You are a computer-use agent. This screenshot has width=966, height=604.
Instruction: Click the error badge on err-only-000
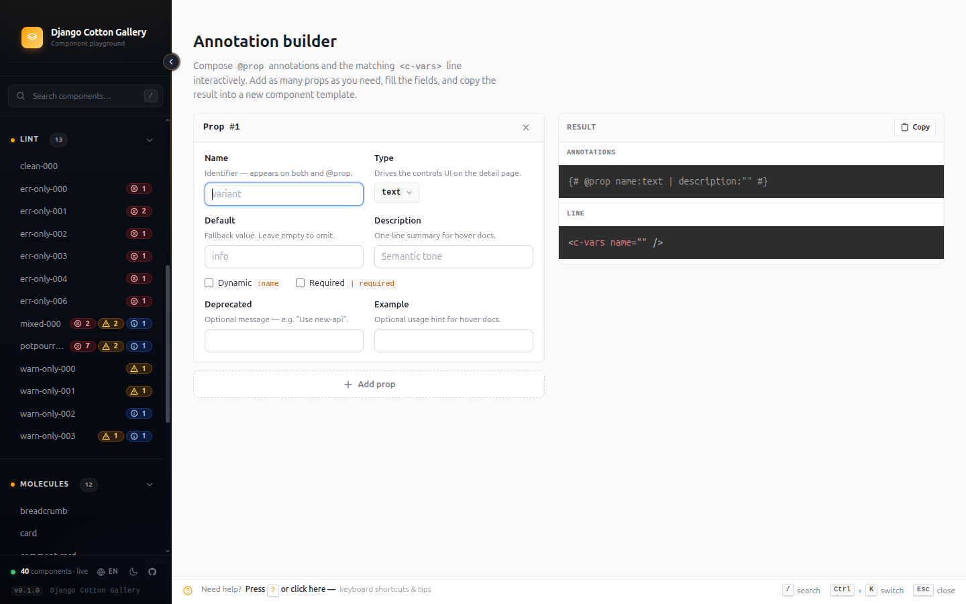pyautogui.click(x=140, y=189)
